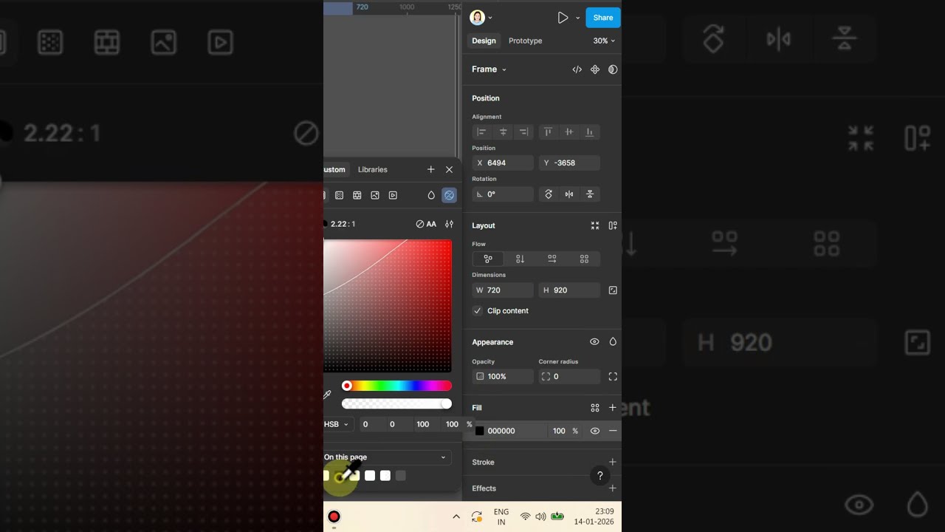Click the Y position field -3658
The width and height of the screenshot is (945, 532).
pyautogui.click(x=569, y=163)
